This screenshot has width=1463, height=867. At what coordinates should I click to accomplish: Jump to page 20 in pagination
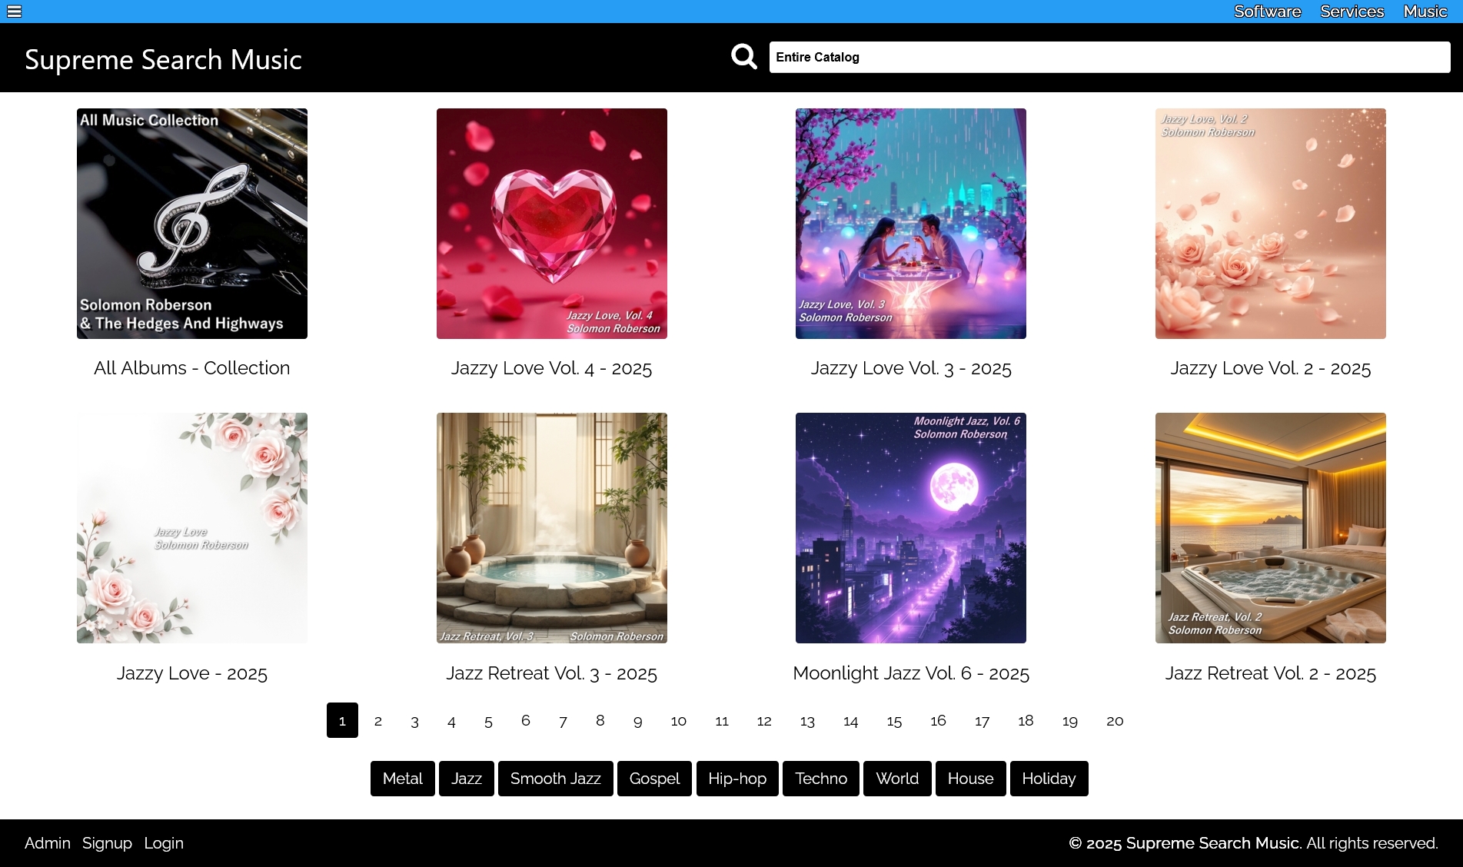[x=1114, y=721]
